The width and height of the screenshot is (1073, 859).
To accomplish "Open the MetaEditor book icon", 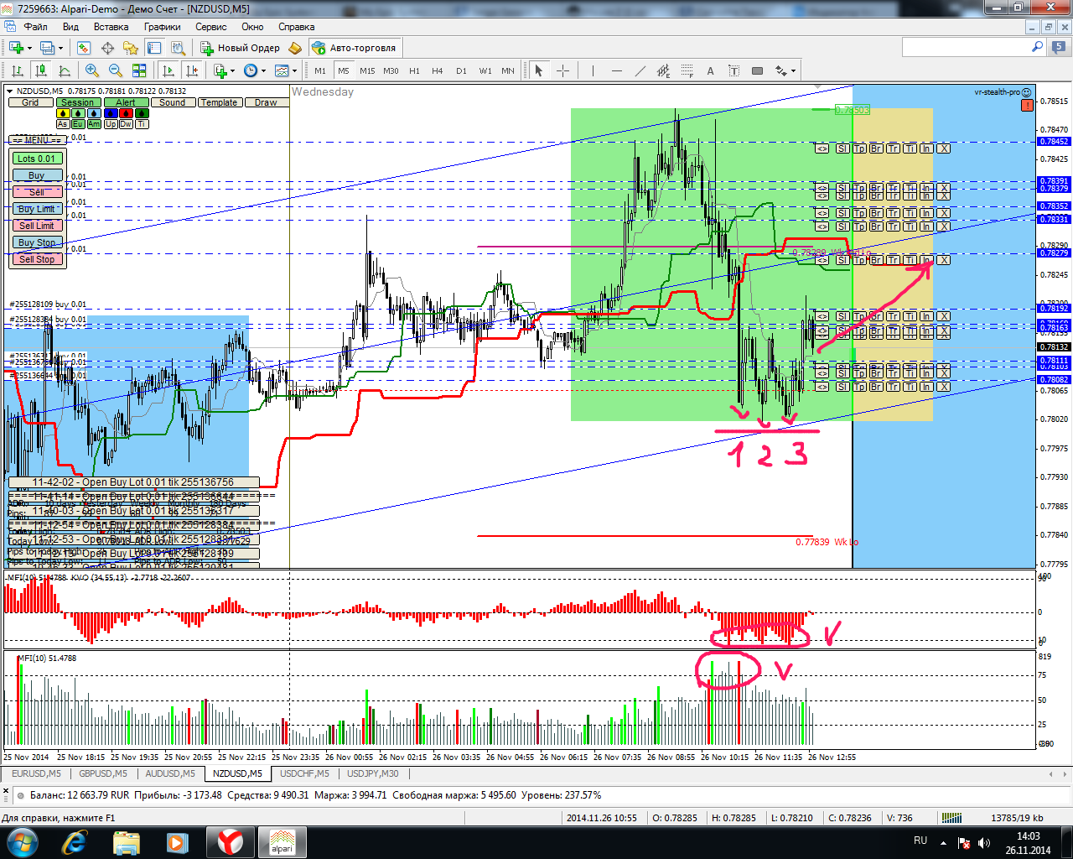I will [294, 48].
